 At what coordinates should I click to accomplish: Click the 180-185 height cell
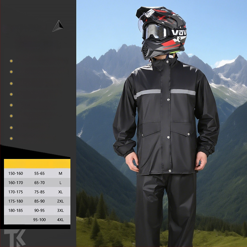[x=15, y=211]
